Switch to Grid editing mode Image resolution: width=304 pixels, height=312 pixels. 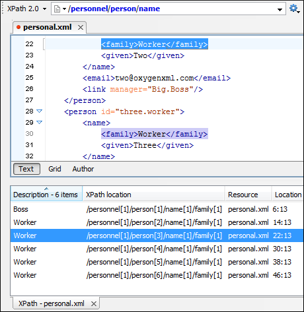(55, 169)
